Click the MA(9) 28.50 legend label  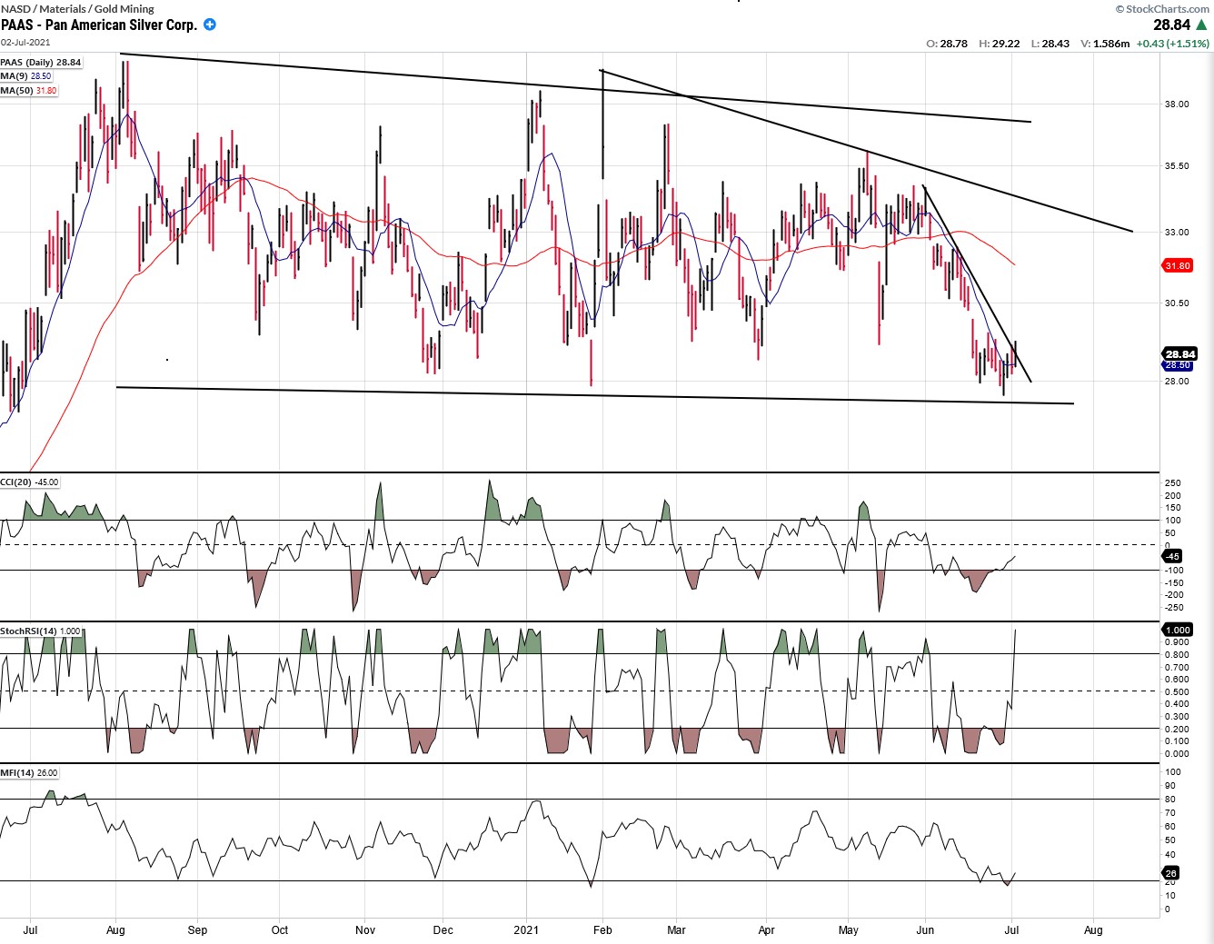coord(26,76)
